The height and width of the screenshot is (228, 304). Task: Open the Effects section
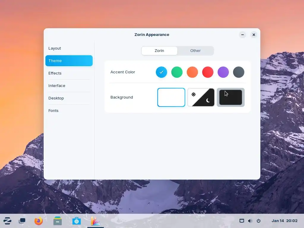click(69, 73)
